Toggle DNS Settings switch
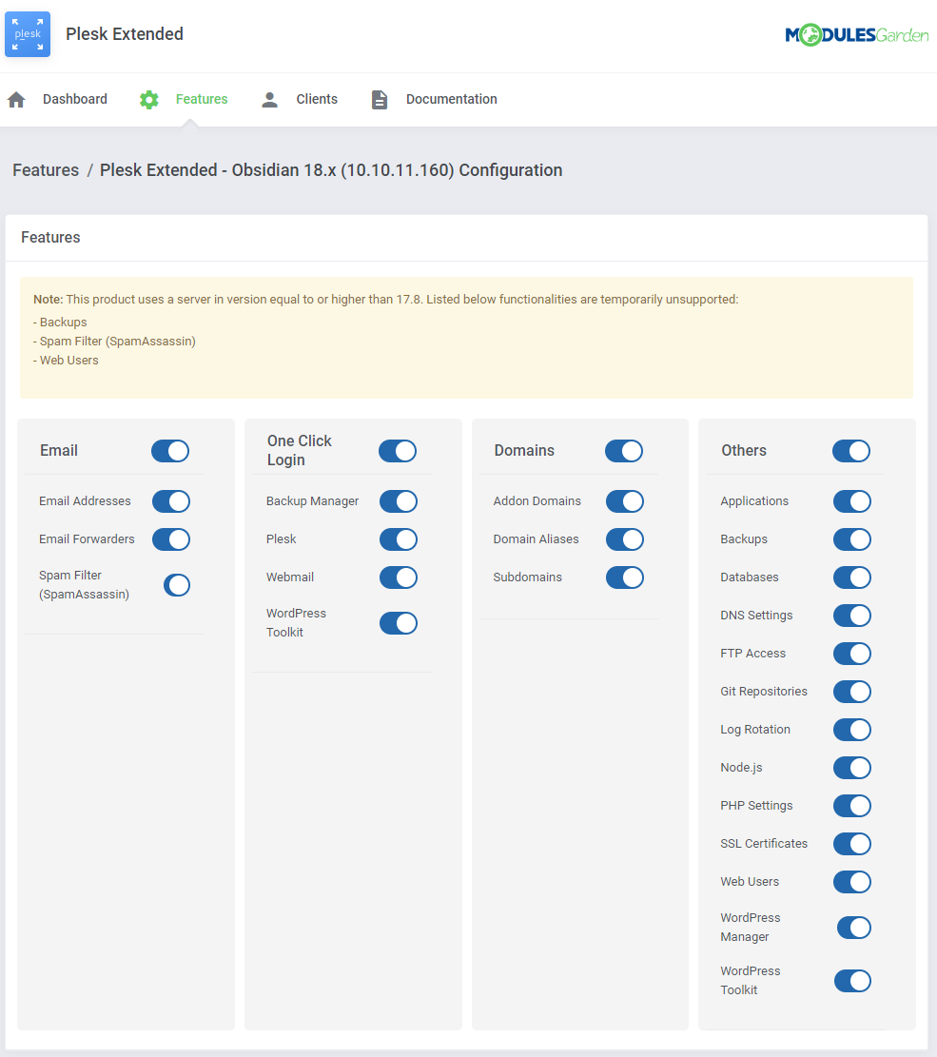Screen dimensions: 937x1057 (852, 616)
